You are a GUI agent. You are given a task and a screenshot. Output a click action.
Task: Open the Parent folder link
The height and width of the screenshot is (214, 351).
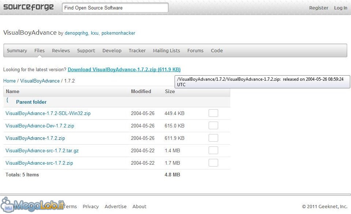[31, 102]
